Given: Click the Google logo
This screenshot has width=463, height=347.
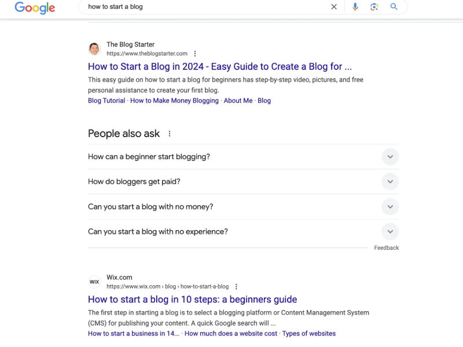Looking at the screenshot, I should pyautogui.click(x=35, y=8).
